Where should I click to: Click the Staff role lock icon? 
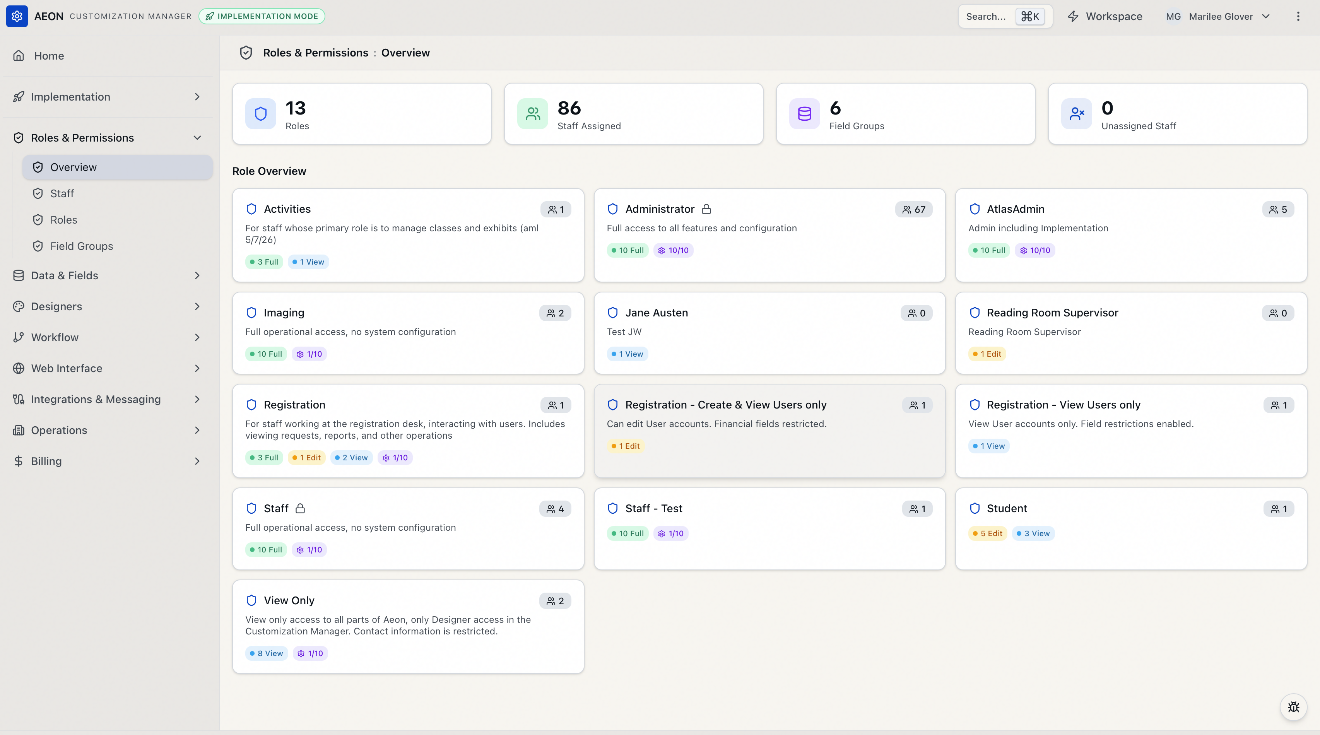(301, 508)
